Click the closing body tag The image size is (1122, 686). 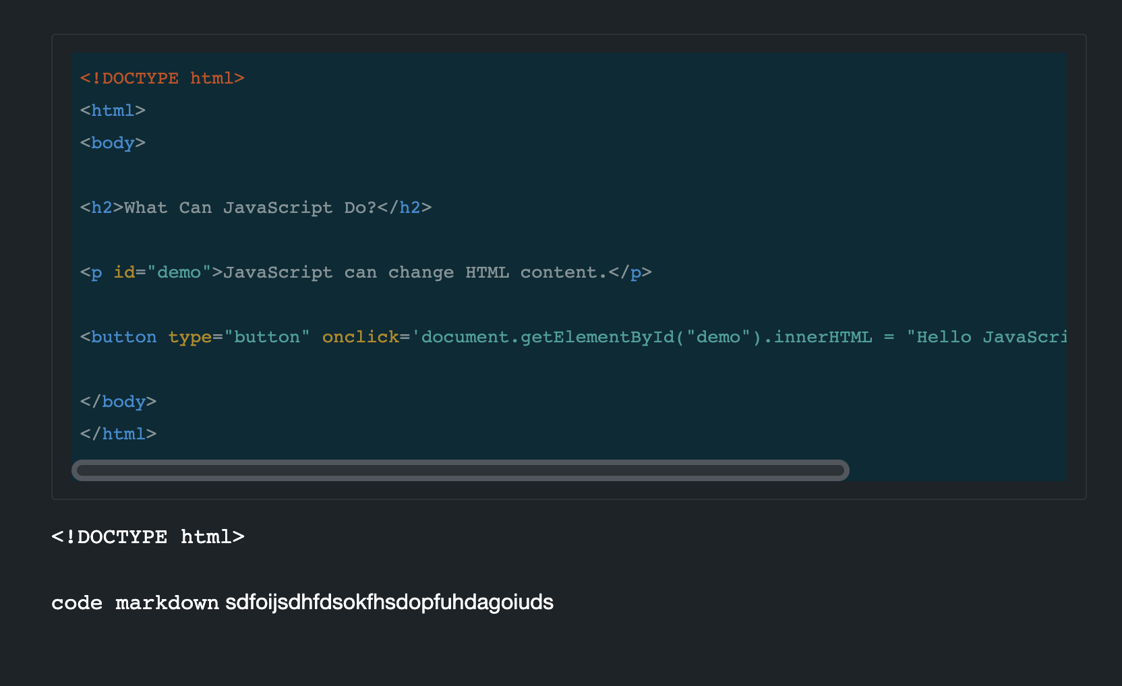[119, 401]
